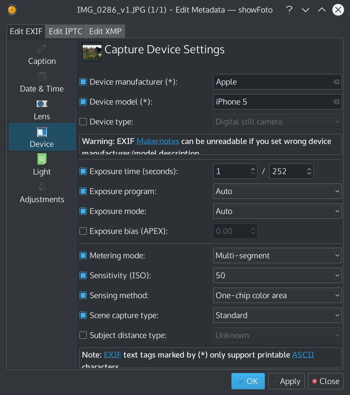Open the Light settings panel

pyautogui.click(x=42, y=165)
